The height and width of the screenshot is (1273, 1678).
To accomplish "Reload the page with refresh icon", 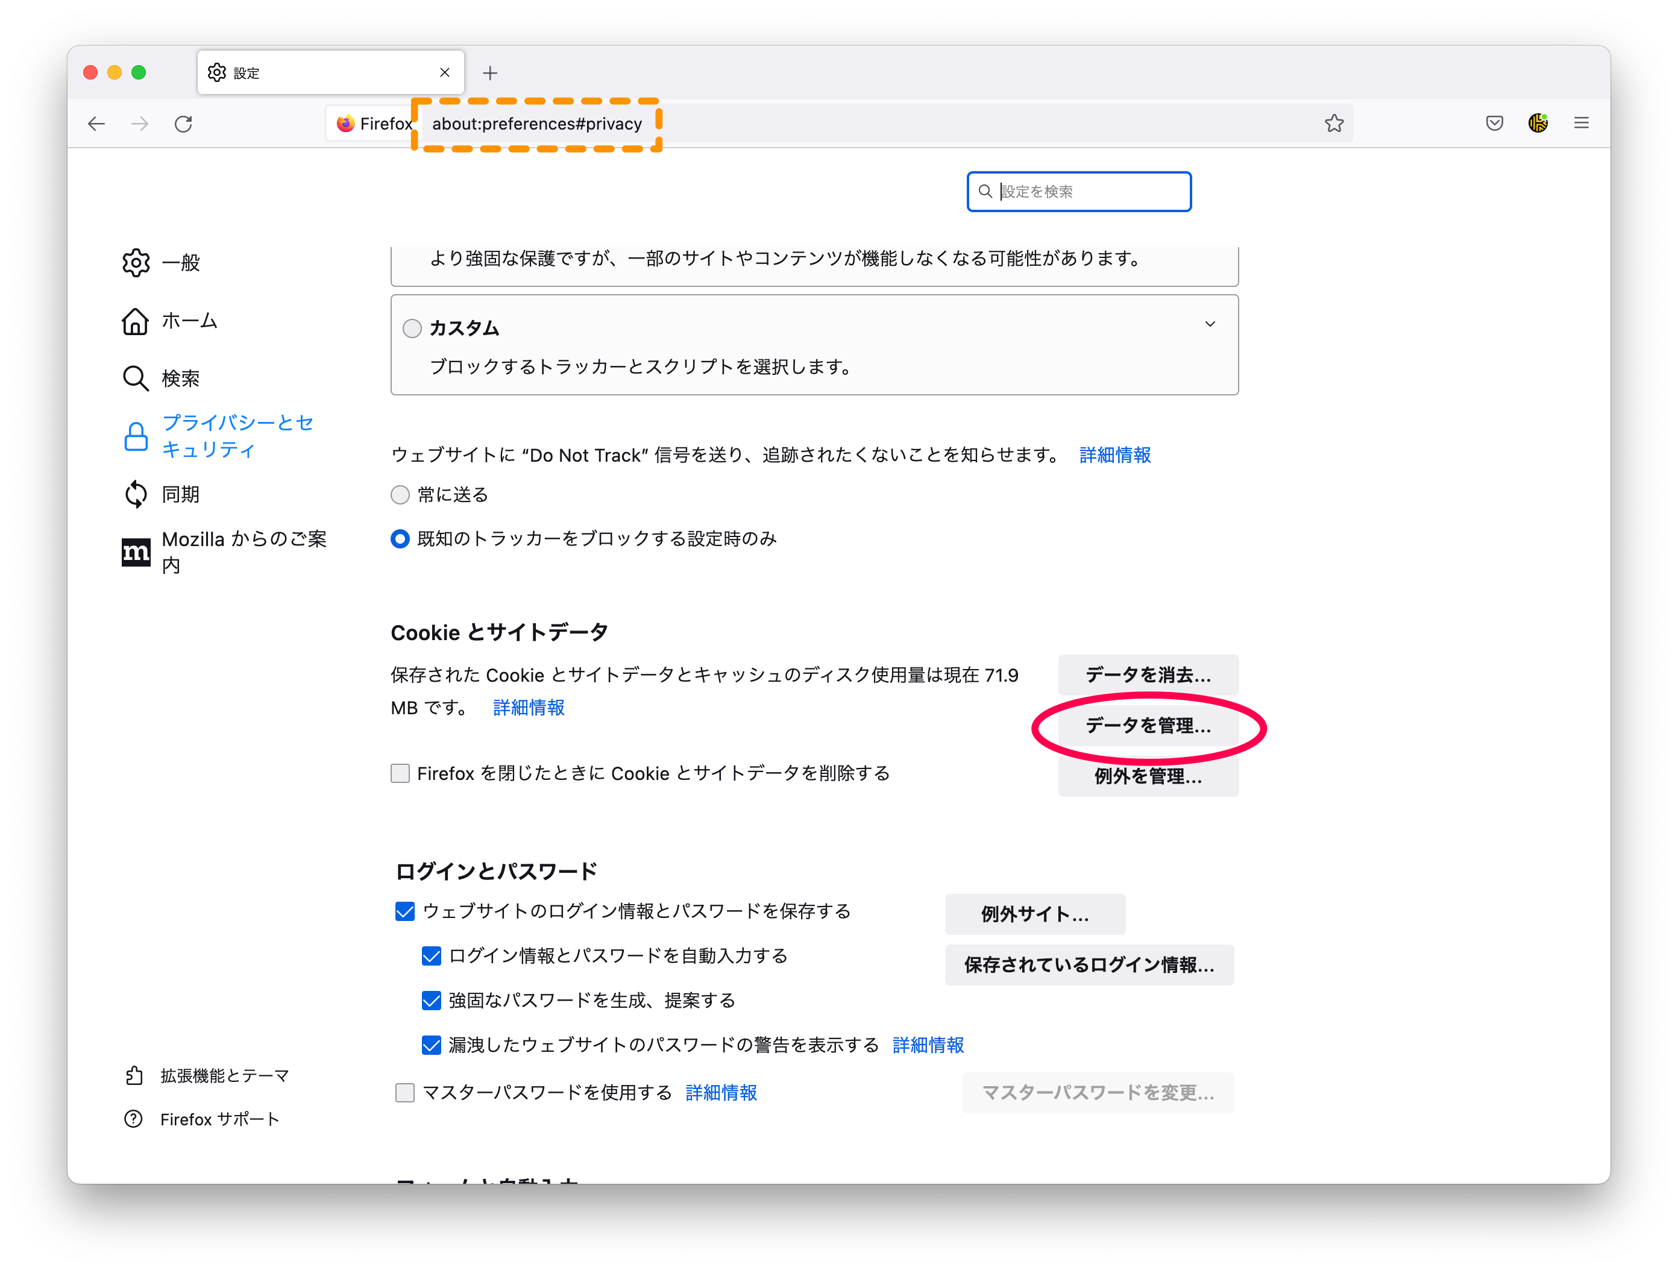I will 184,124.
